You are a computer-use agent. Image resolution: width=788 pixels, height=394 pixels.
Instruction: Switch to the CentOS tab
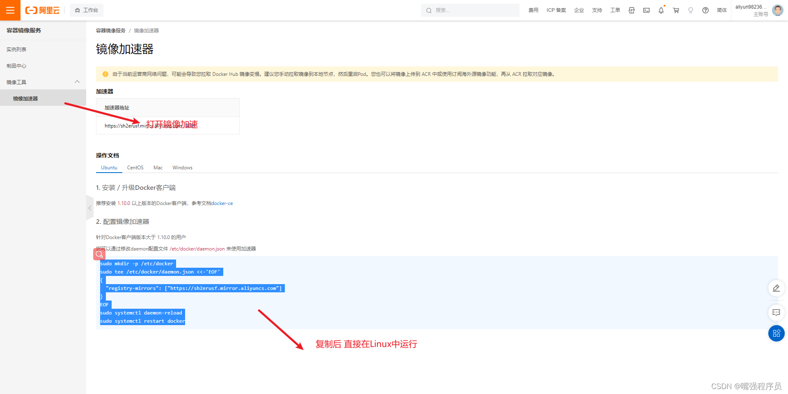(x=135, y=168)
